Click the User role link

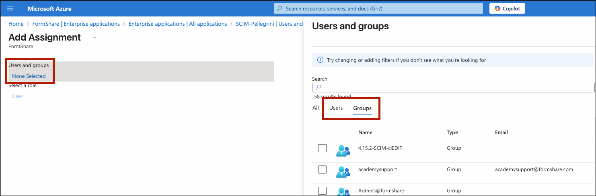(17, 96)
